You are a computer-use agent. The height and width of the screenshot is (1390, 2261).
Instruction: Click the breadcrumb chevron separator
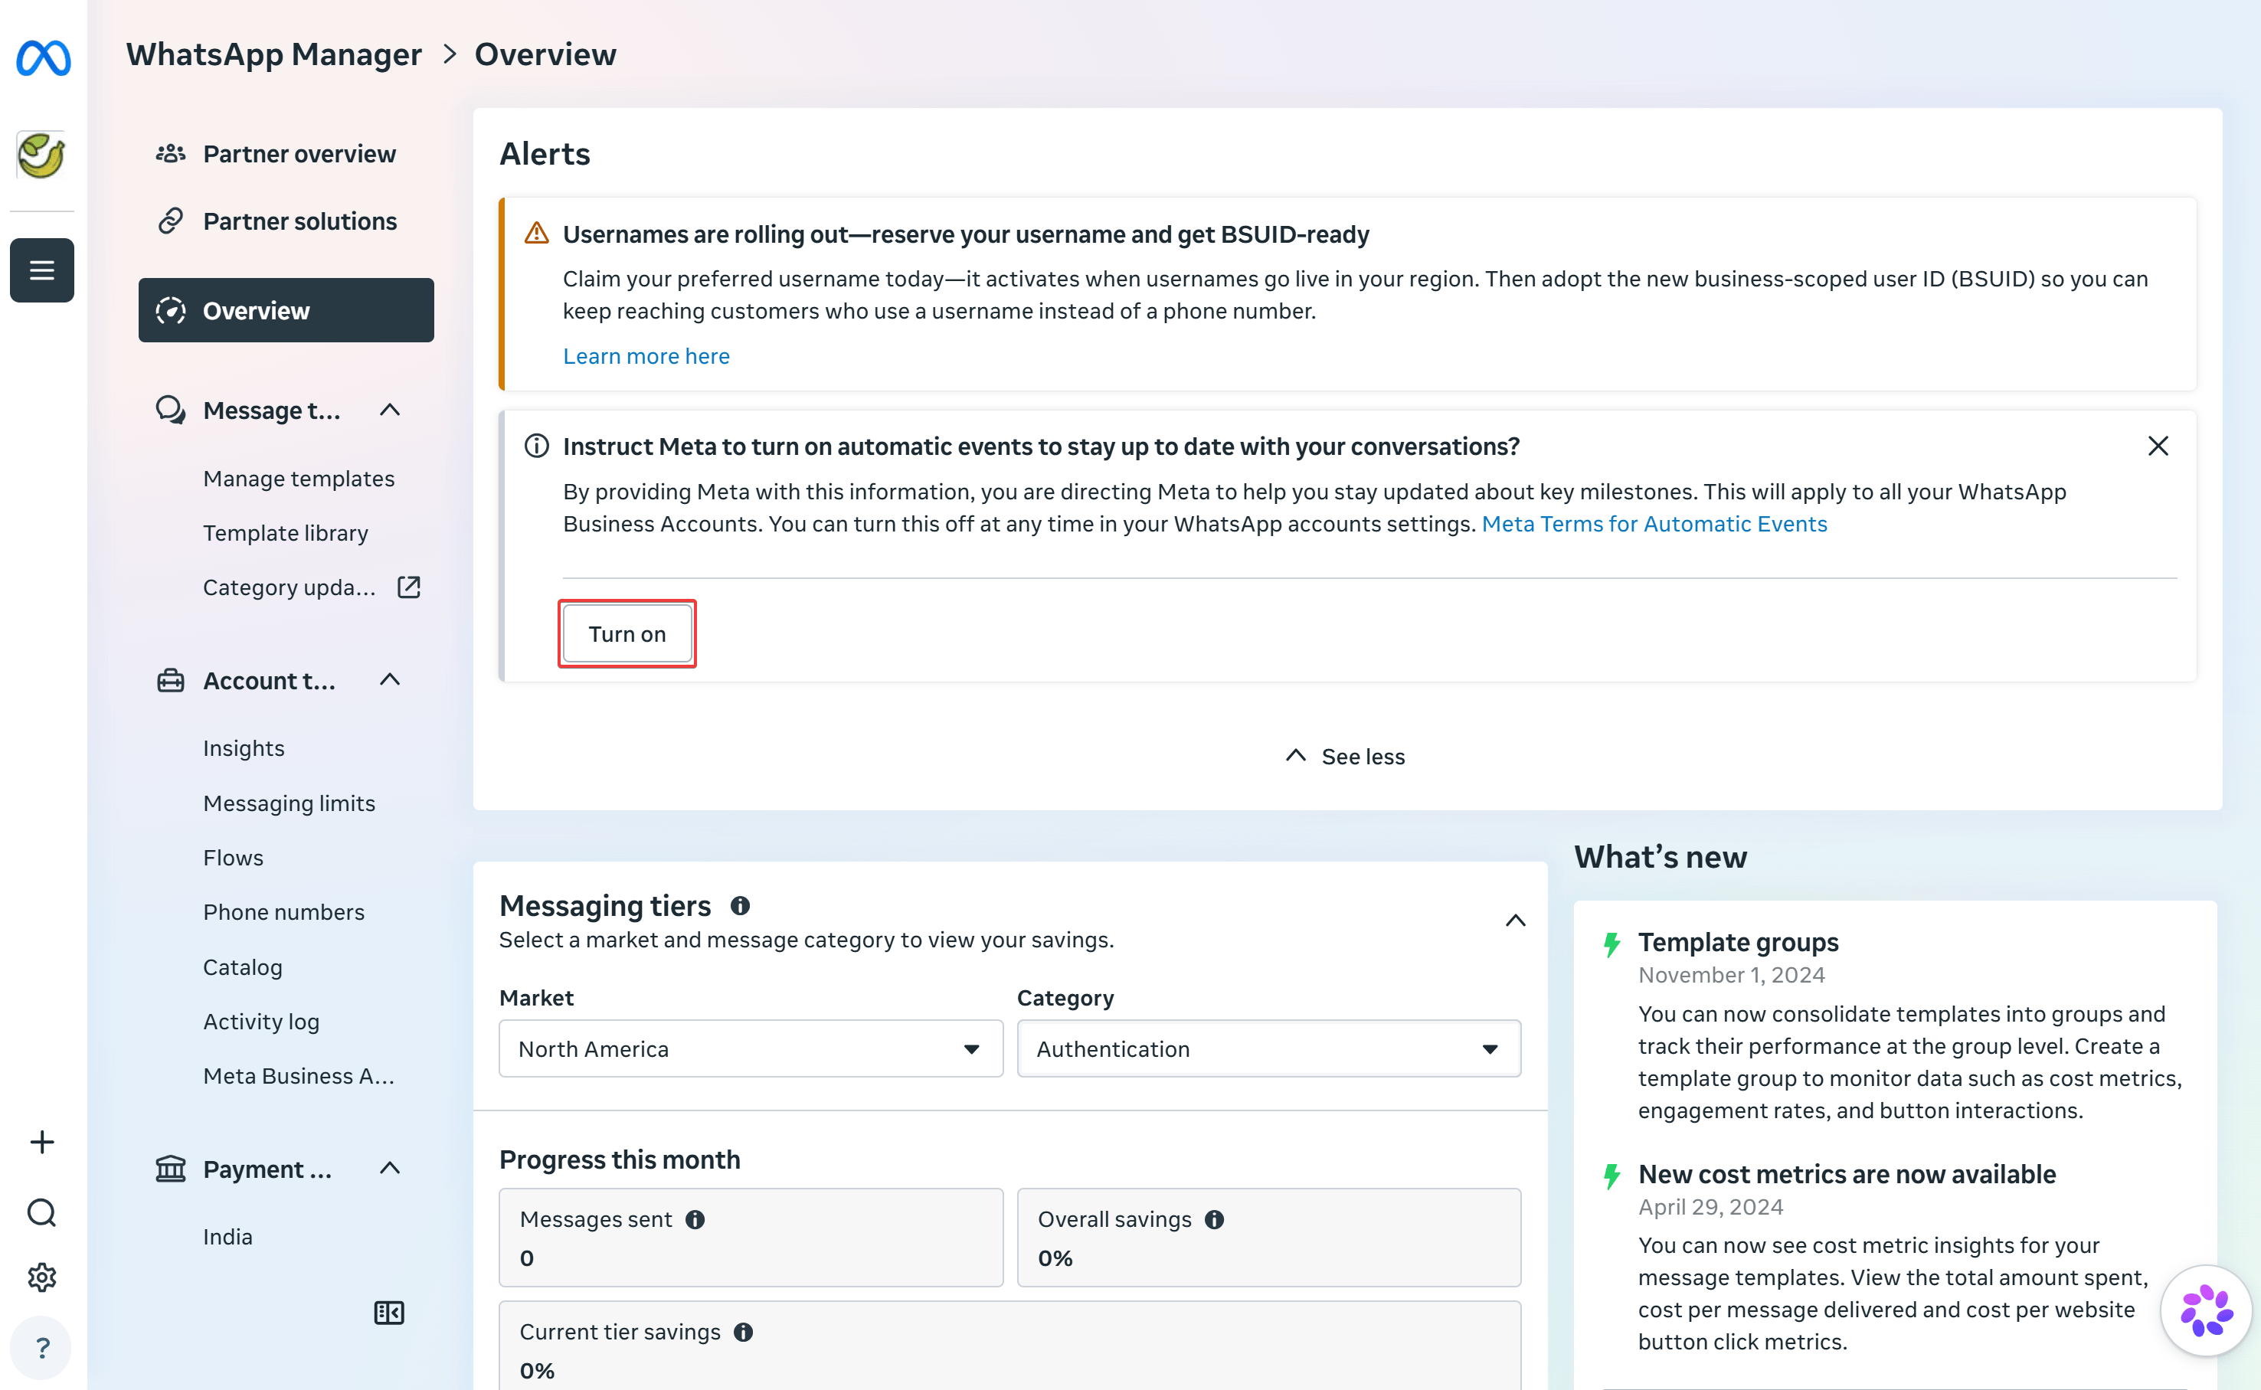coord(450,54)
